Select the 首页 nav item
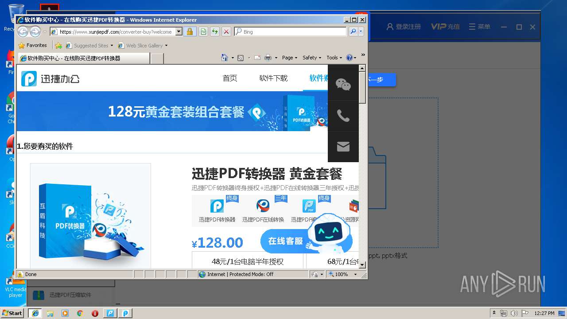567x319 pixels. tap(230, 78)
